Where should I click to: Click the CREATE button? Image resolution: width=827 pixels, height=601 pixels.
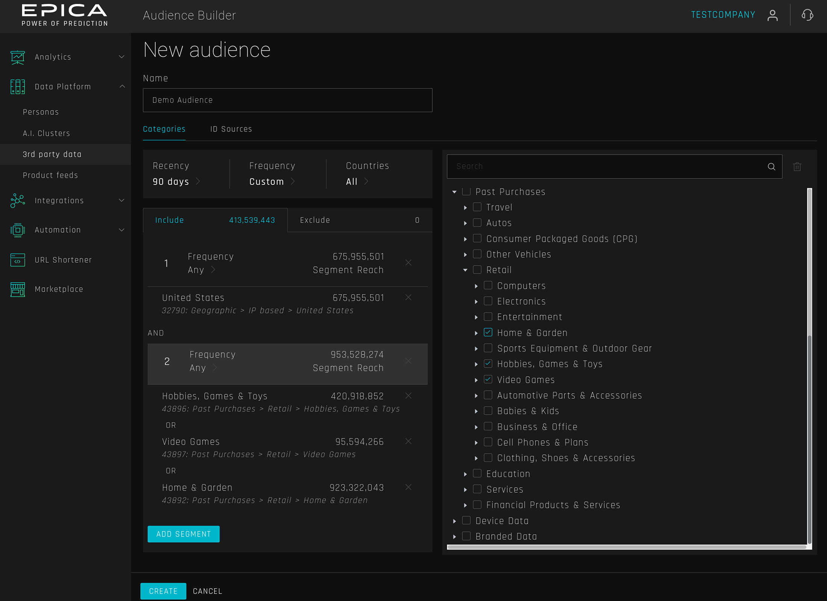pos(163,591)
